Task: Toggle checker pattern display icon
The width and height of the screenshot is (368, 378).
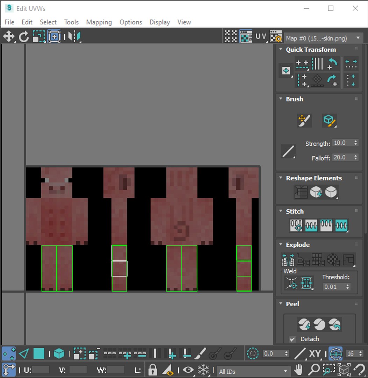Action: [x=231, y=36]
